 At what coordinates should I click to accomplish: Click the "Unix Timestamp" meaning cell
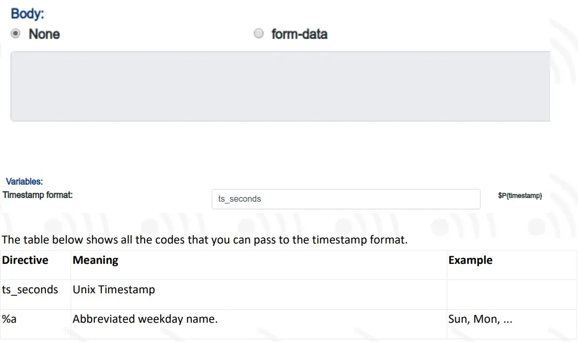[114, 290]
